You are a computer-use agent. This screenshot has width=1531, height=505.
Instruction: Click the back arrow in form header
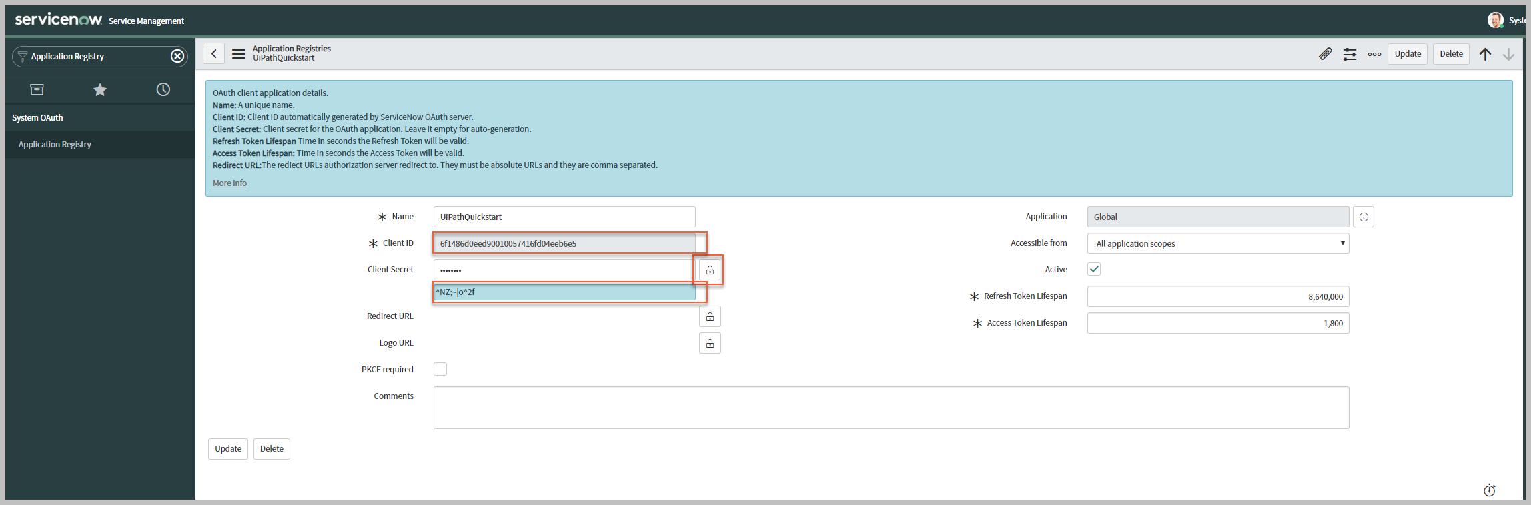point(213,54)
